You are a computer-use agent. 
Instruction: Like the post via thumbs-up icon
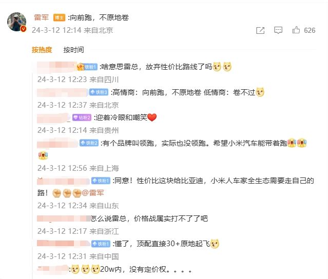tap(296, 30)
